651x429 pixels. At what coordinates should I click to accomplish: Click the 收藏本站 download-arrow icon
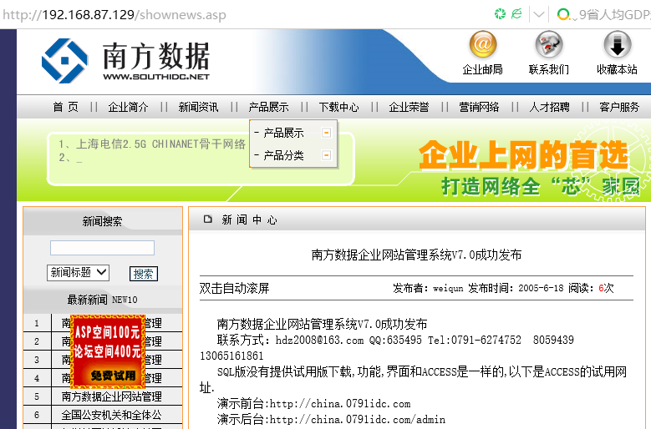[617, 44]
